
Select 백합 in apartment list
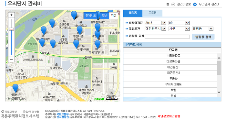tap(170, 90)
